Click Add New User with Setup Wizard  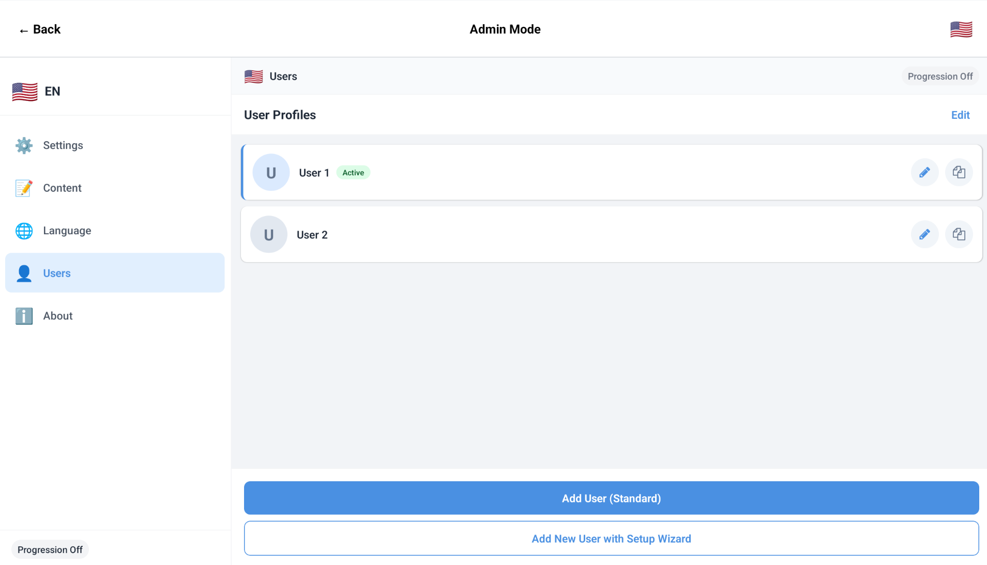tap(611, 539)
